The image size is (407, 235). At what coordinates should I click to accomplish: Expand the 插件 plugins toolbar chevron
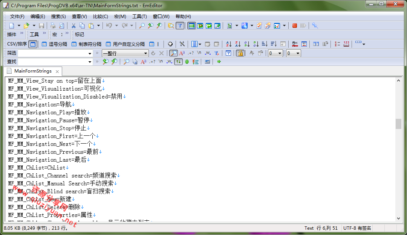(x=22, y=33)
